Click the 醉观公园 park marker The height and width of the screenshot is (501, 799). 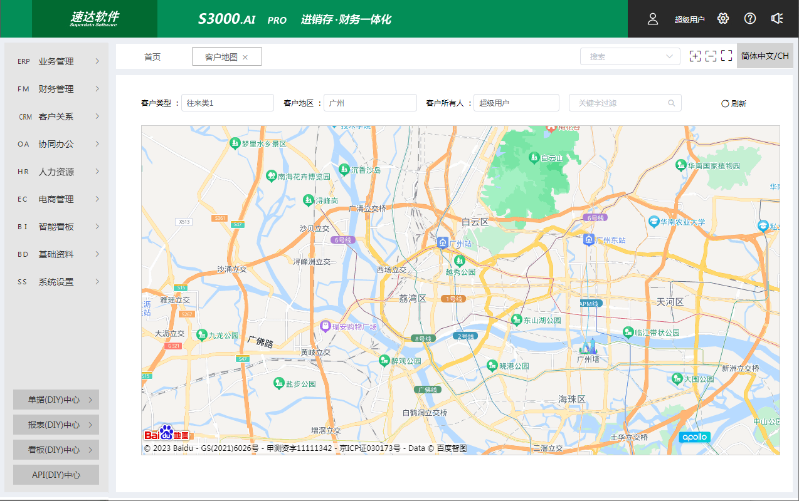tap(384, 360)
